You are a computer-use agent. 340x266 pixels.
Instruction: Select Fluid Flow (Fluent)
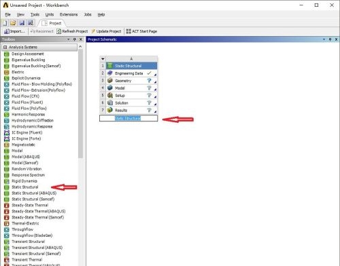(x=27, y=102)
